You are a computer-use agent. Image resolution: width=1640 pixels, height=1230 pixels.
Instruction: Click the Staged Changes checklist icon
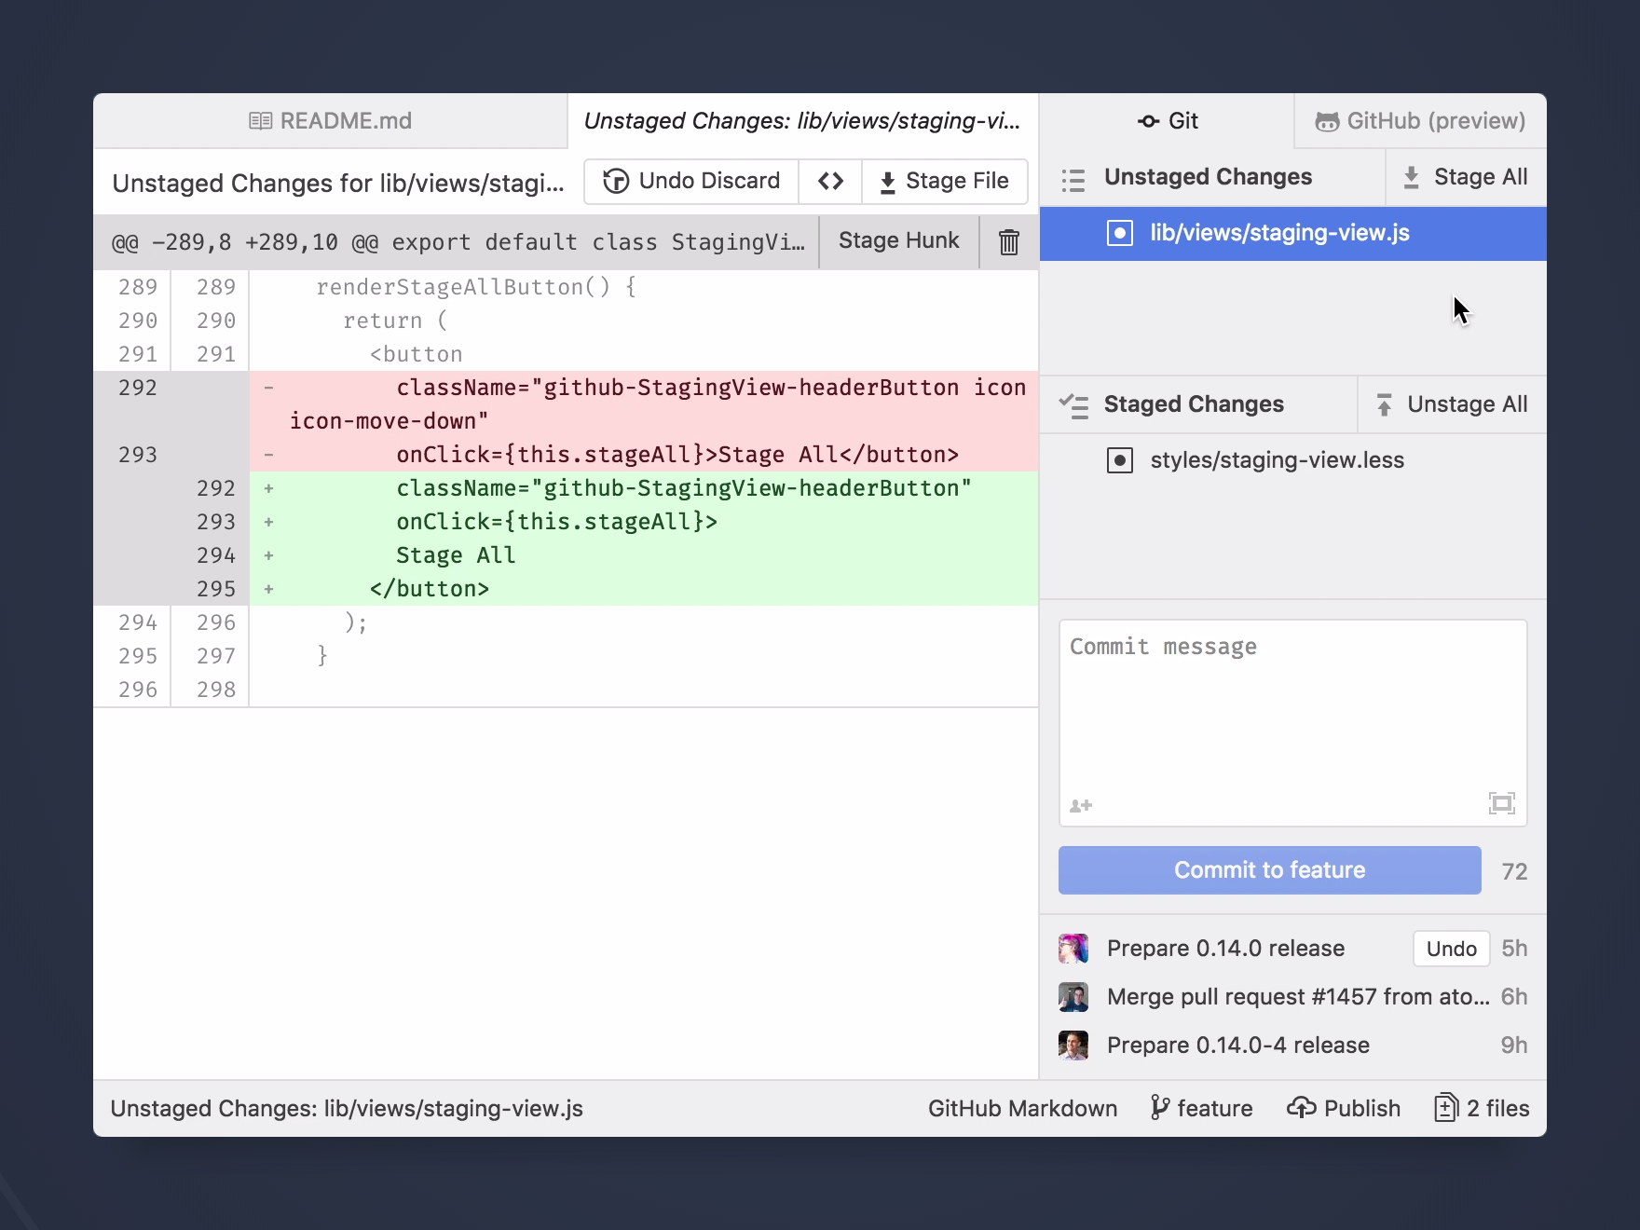click(x=1073, y=406)
